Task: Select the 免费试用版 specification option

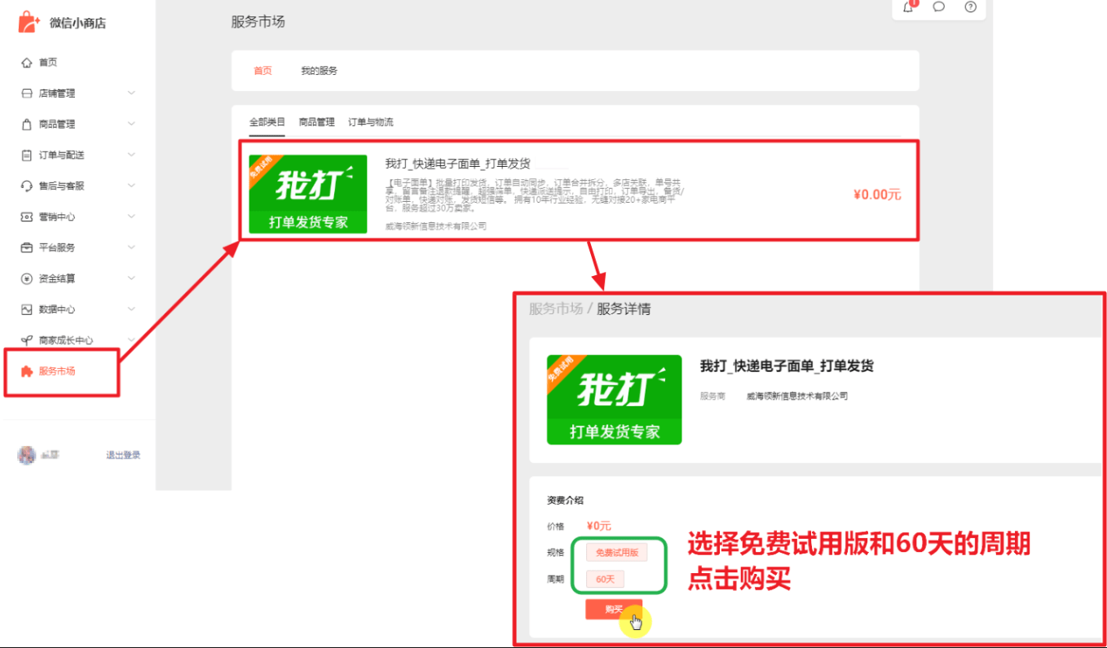Action: (616, 553)
